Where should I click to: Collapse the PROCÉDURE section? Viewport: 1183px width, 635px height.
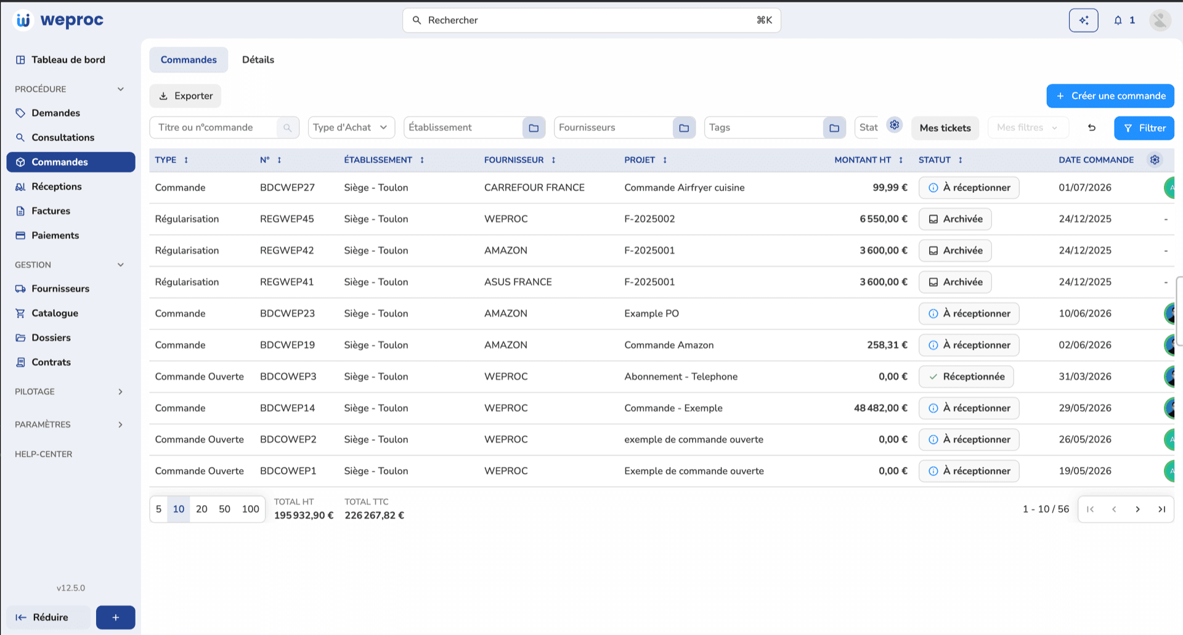tap(121, 89)
